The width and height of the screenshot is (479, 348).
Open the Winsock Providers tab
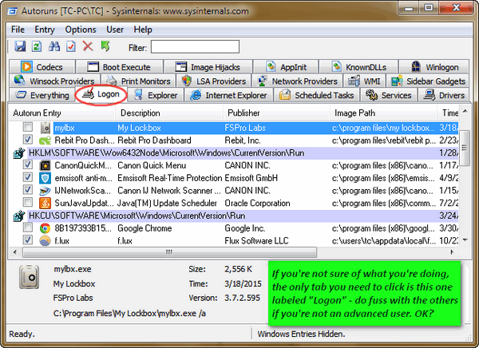[x=54, y=81]
